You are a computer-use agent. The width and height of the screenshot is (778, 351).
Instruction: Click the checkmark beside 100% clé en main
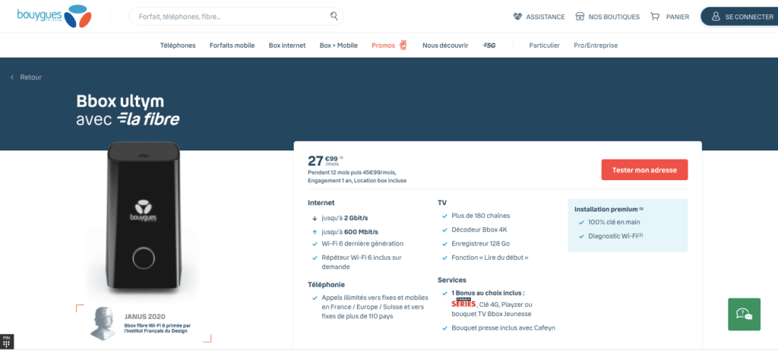pyautogui.click(x=581, y=223)
